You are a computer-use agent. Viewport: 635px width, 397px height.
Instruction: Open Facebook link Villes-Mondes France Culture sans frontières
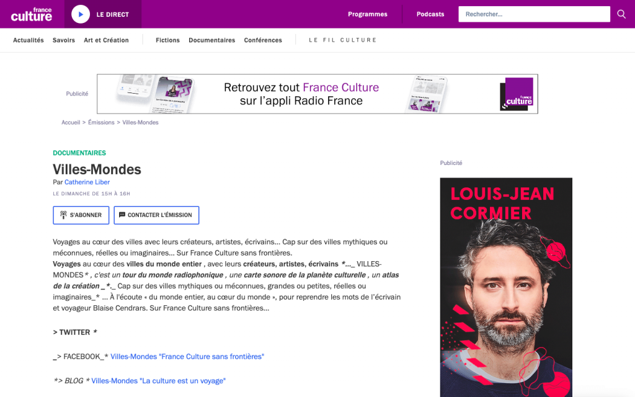(x=187, y=357)
